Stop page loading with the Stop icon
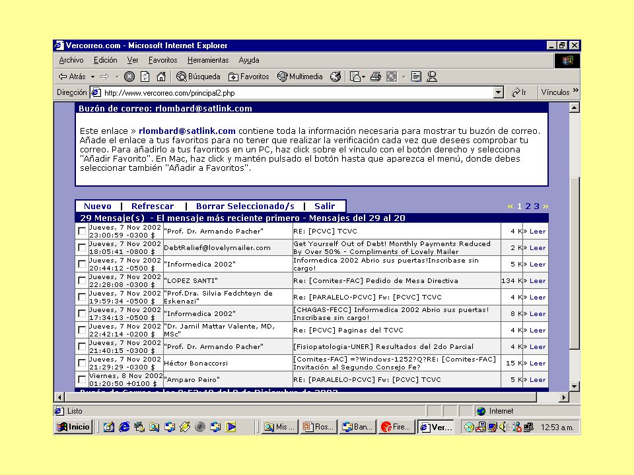The width and height of the screenshot is (634, 475). pyautogui.click(x=129, y=77)
